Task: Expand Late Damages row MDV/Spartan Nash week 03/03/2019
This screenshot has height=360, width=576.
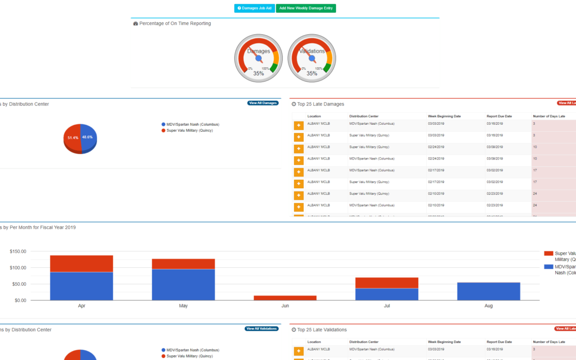Action: click(x=299, y=126)
